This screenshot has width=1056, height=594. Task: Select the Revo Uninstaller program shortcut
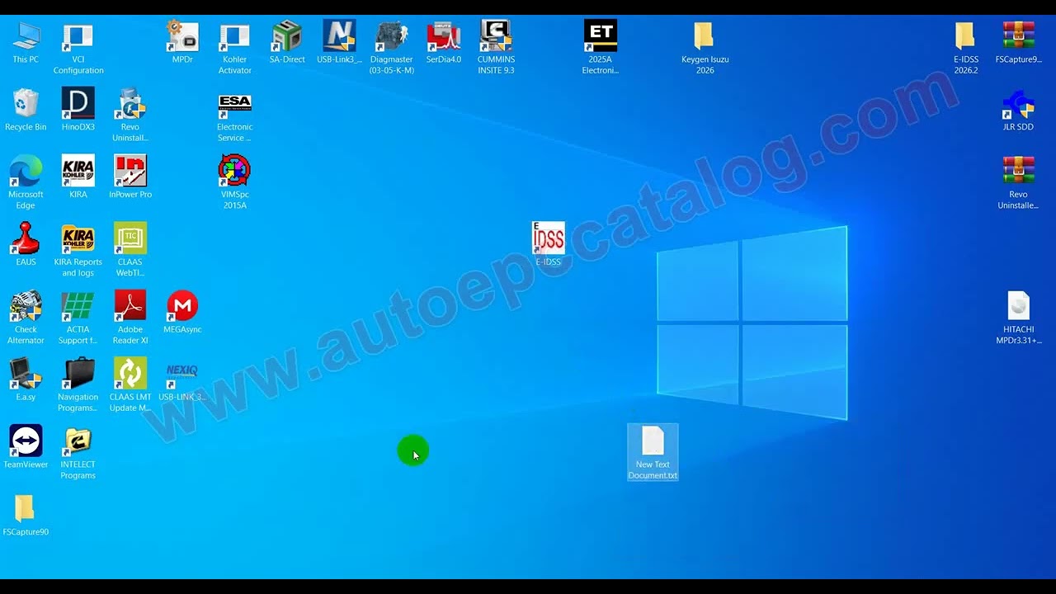[x=130, y=115]
